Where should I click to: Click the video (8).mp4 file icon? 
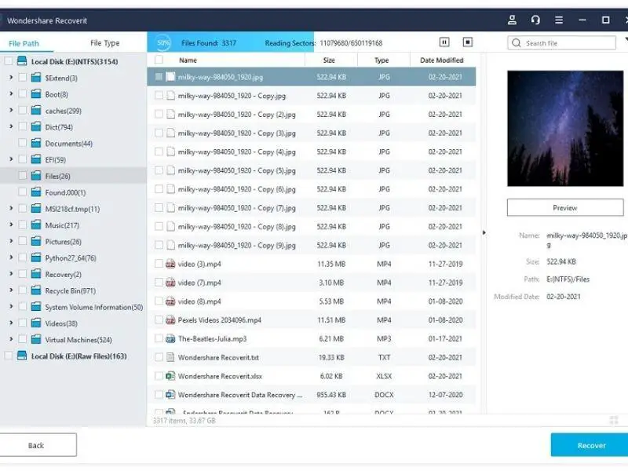pyautogui.click(x=170, y=301)
